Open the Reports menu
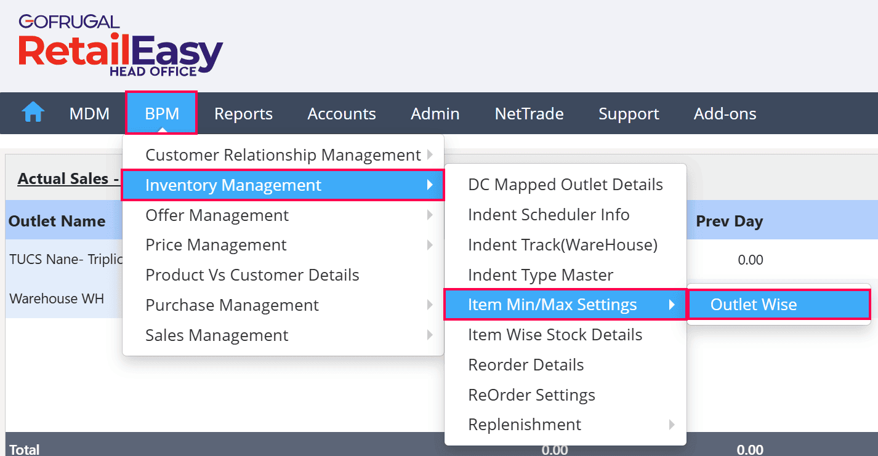This screenshot has height=456, width=878. click(x=243, y=114)
